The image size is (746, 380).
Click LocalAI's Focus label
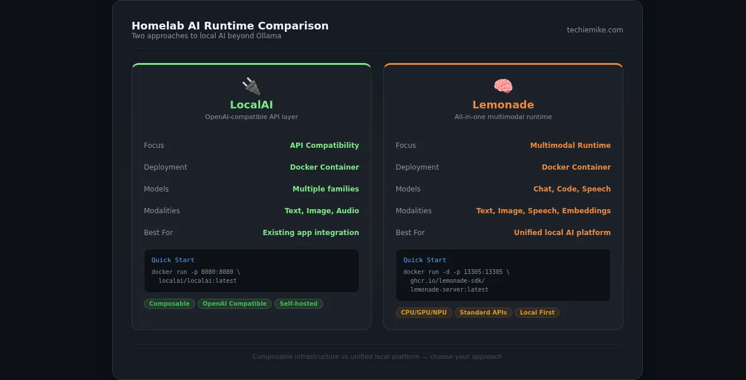pos(154,146)
